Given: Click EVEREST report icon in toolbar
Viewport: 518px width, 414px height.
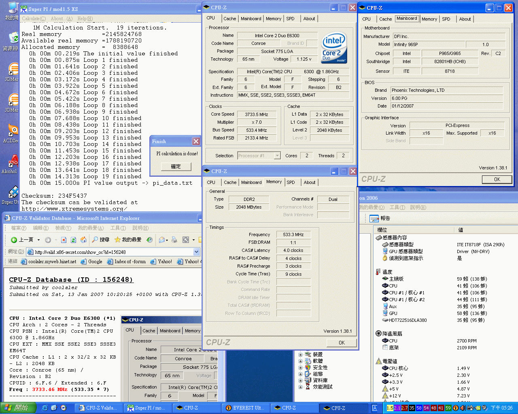Looking at the screenshot, I should pyautogui.click(x=374, y=218).
